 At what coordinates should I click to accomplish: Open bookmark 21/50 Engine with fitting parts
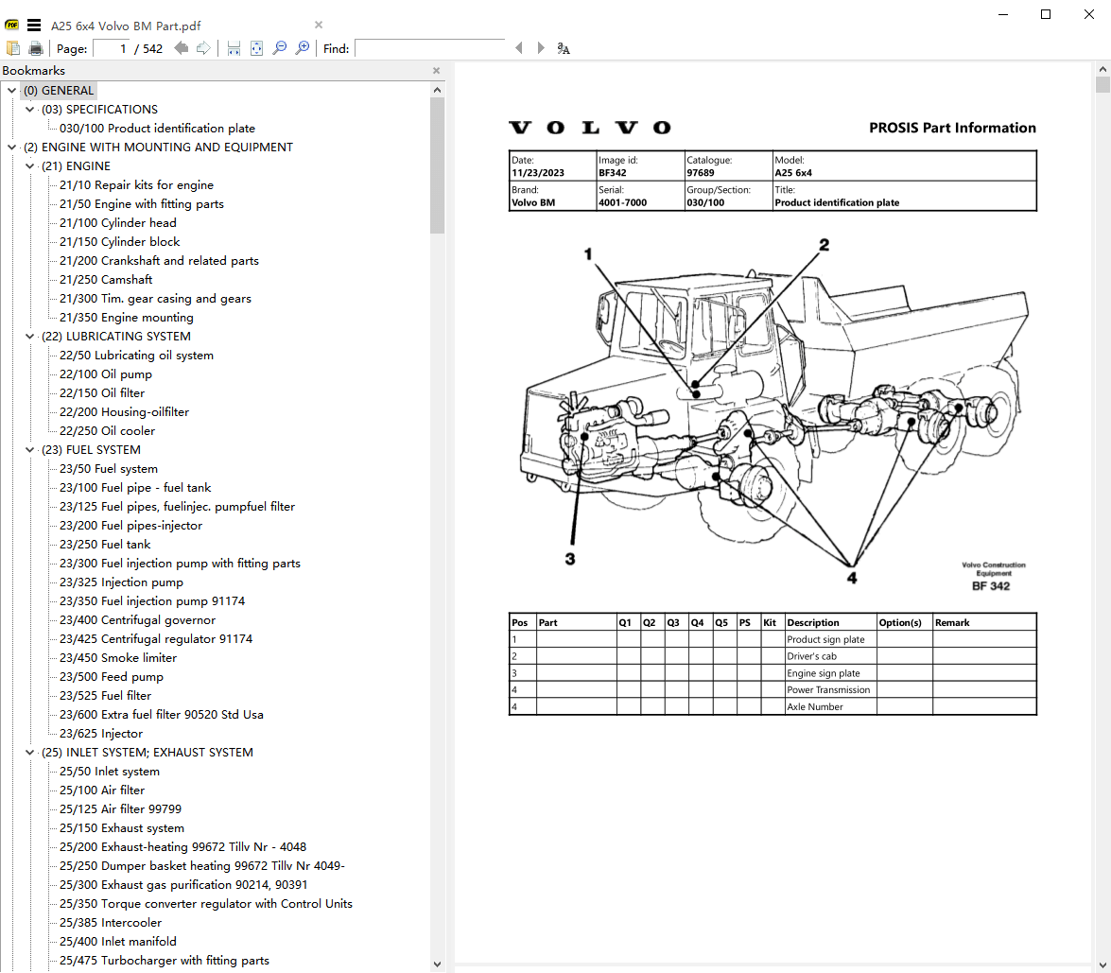point(142,204)
